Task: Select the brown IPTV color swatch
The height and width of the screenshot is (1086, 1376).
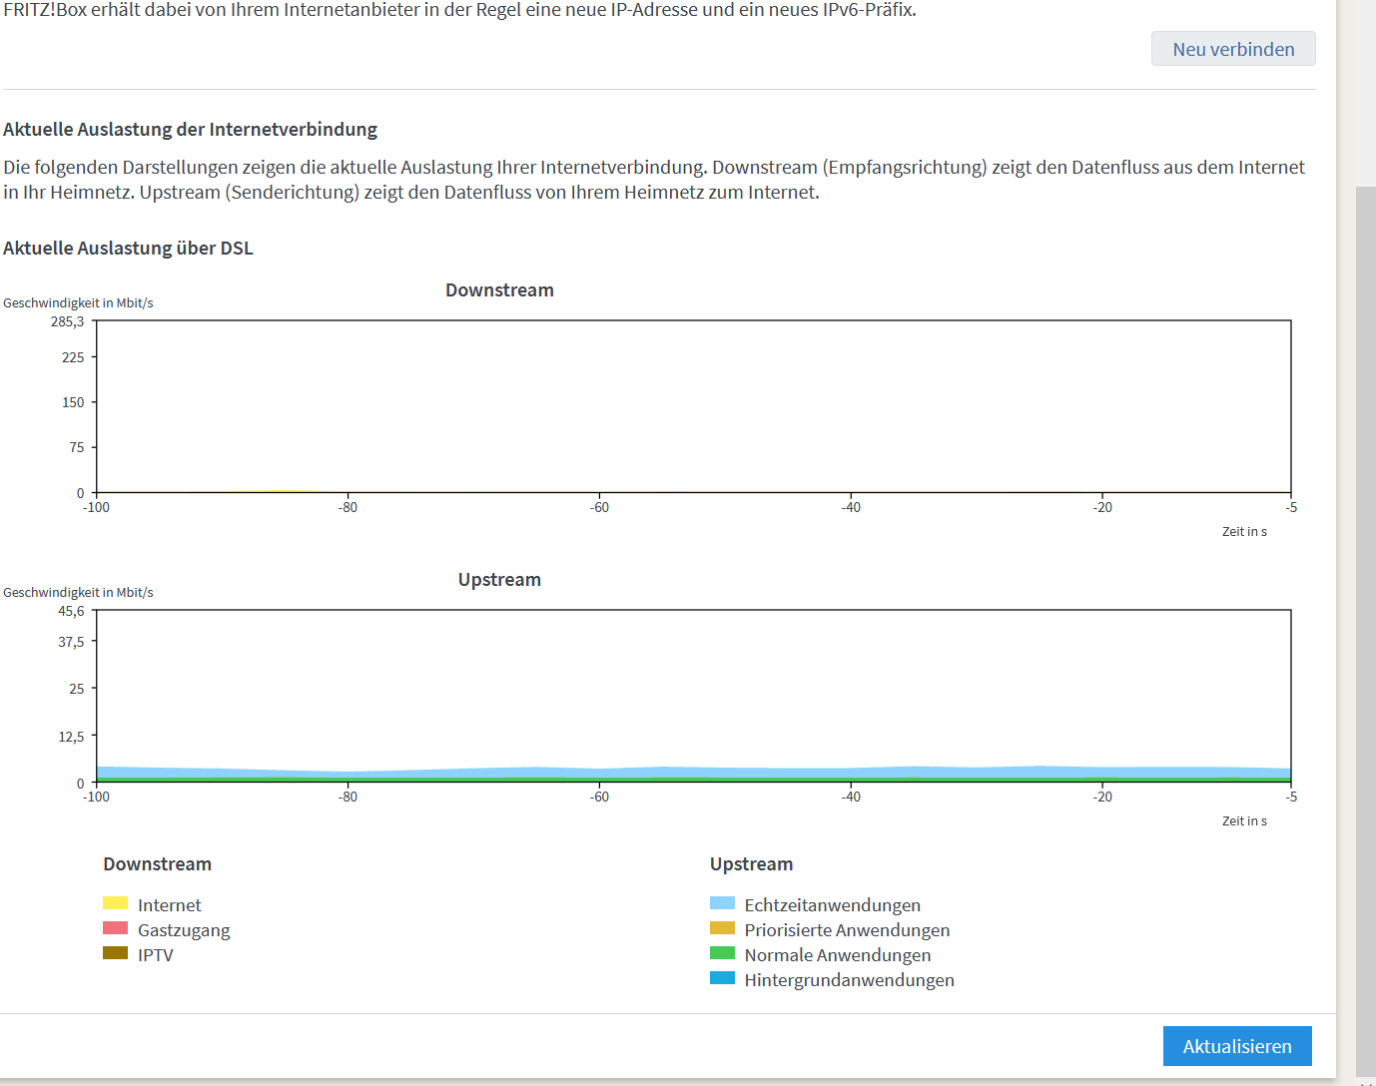Action: click(x=115, y=953)
